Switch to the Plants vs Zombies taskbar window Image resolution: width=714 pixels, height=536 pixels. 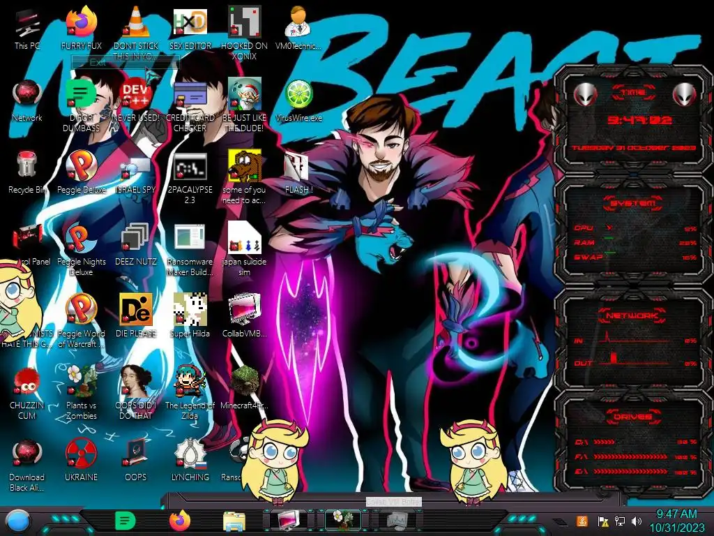tap(343, 521)
